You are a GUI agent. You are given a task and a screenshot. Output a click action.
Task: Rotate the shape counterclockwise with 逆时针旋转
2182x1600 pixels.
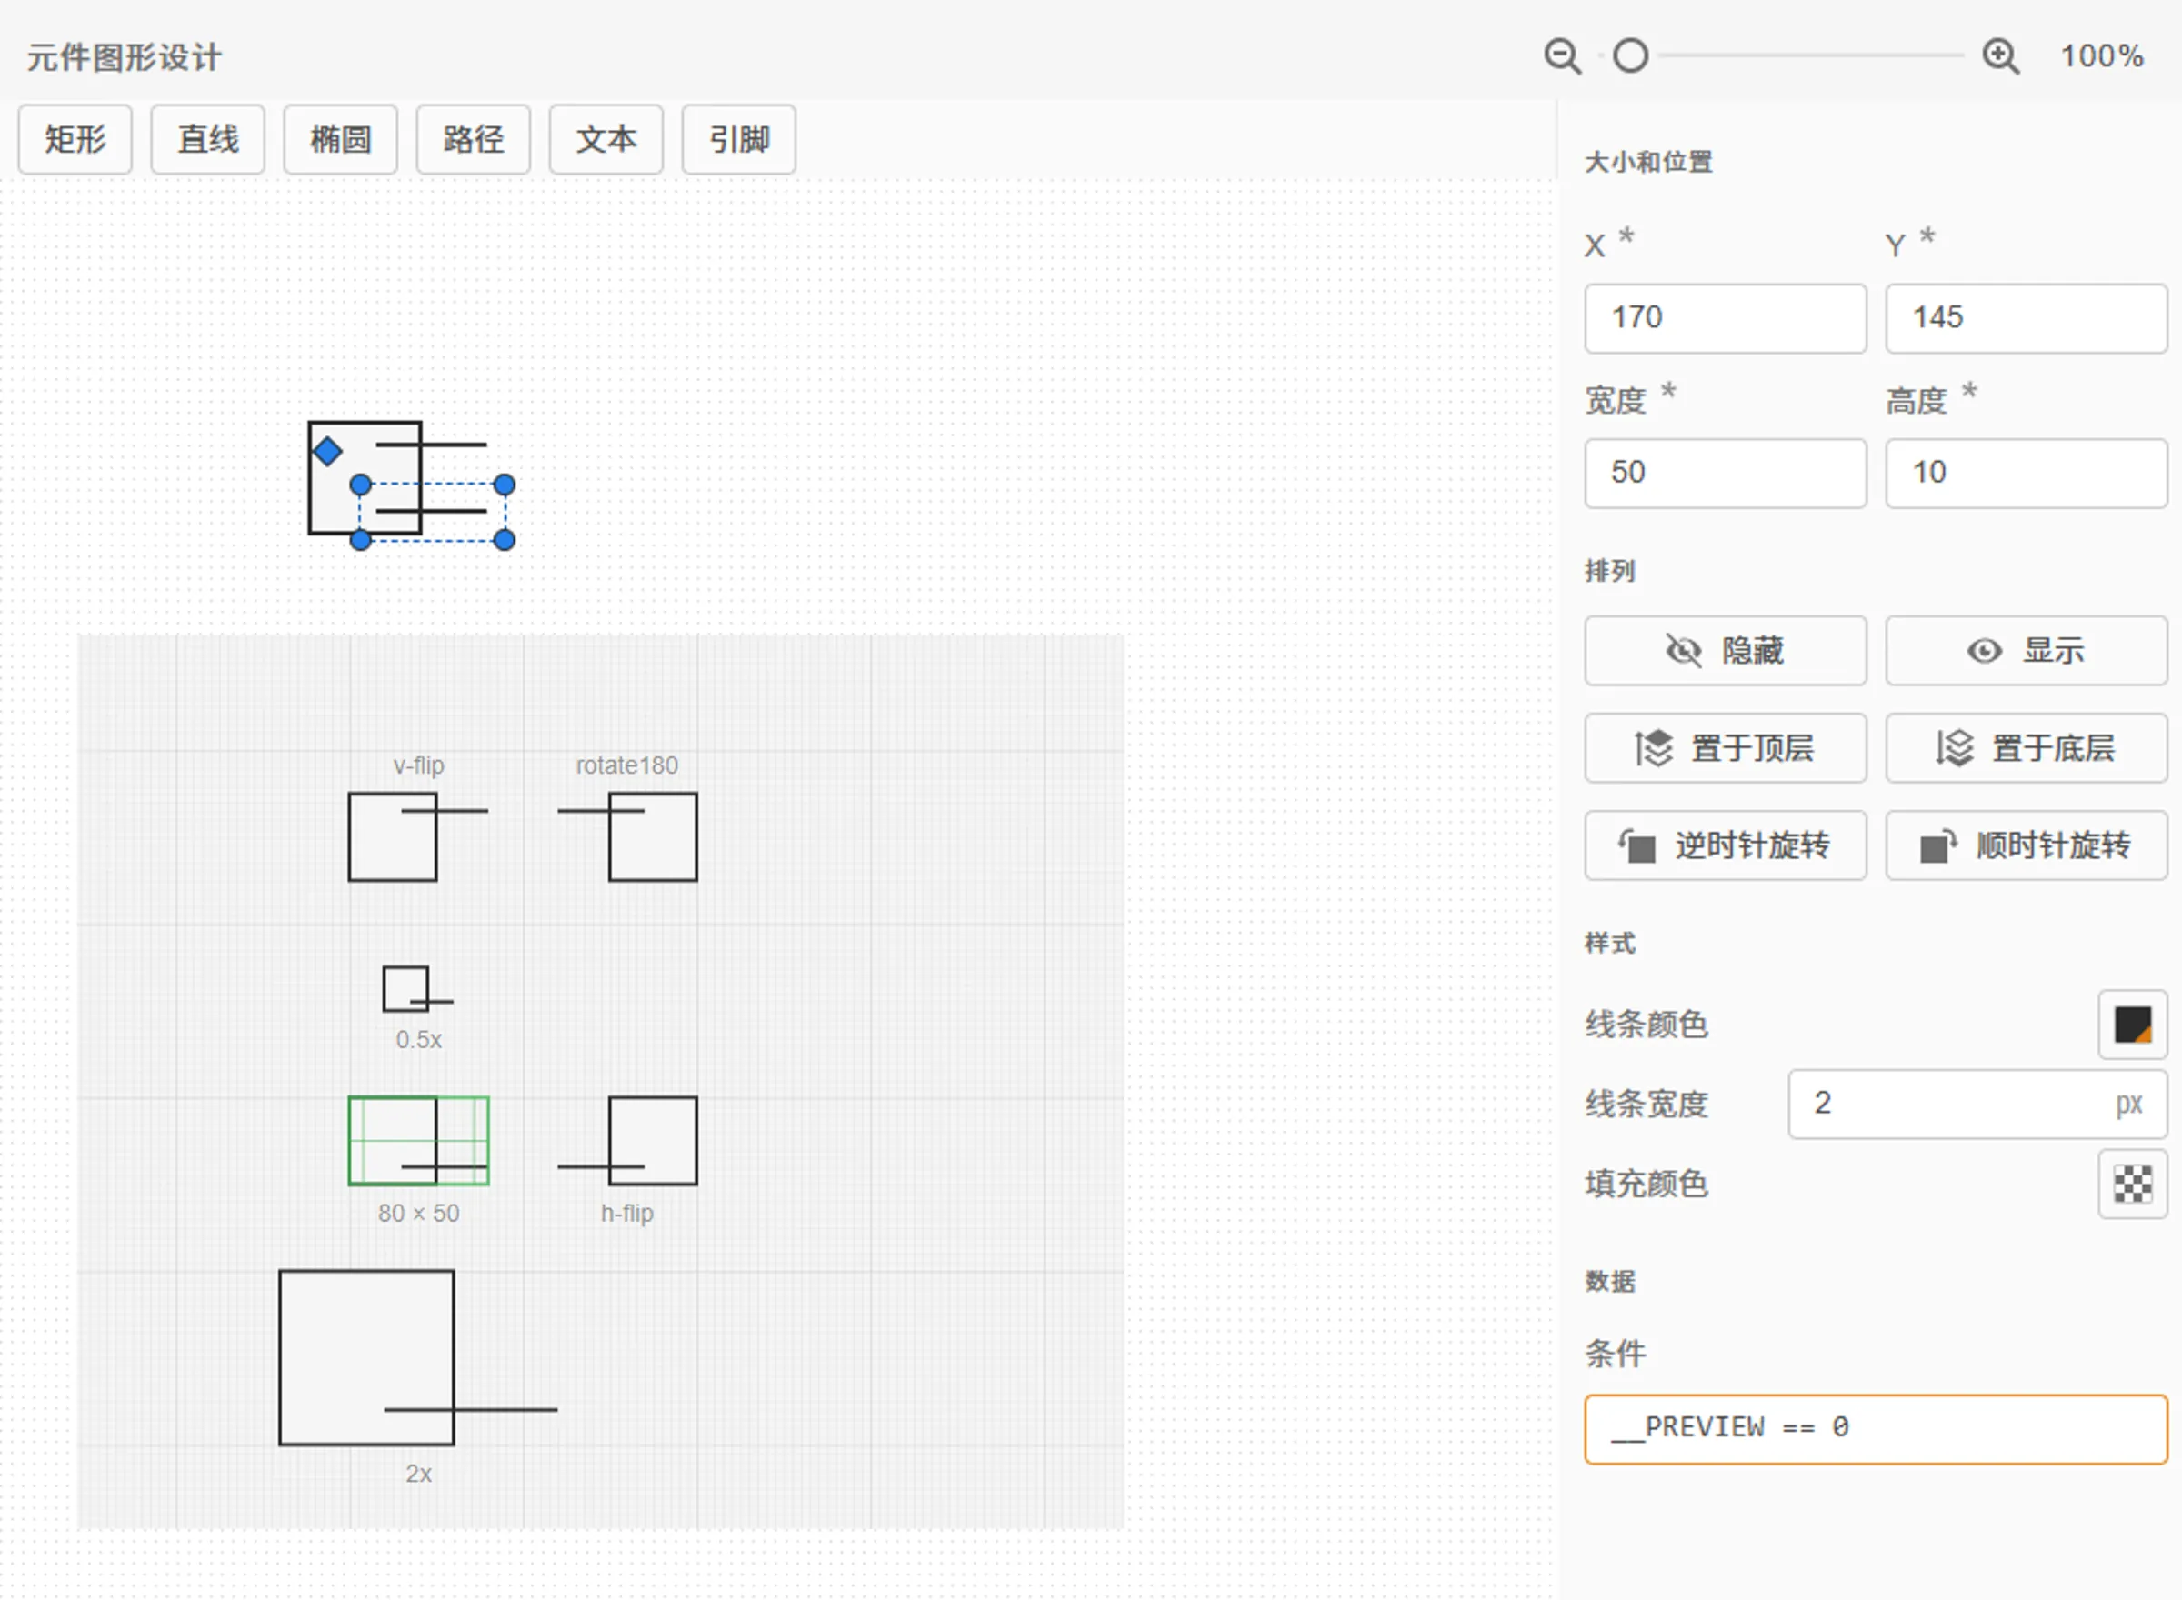tap(1725, 845)
